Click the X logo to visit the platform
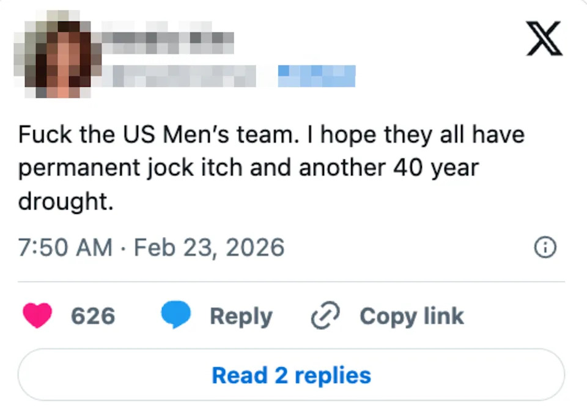Image resolution: width=587 pixels, height=413 pixels. [544, 39]
